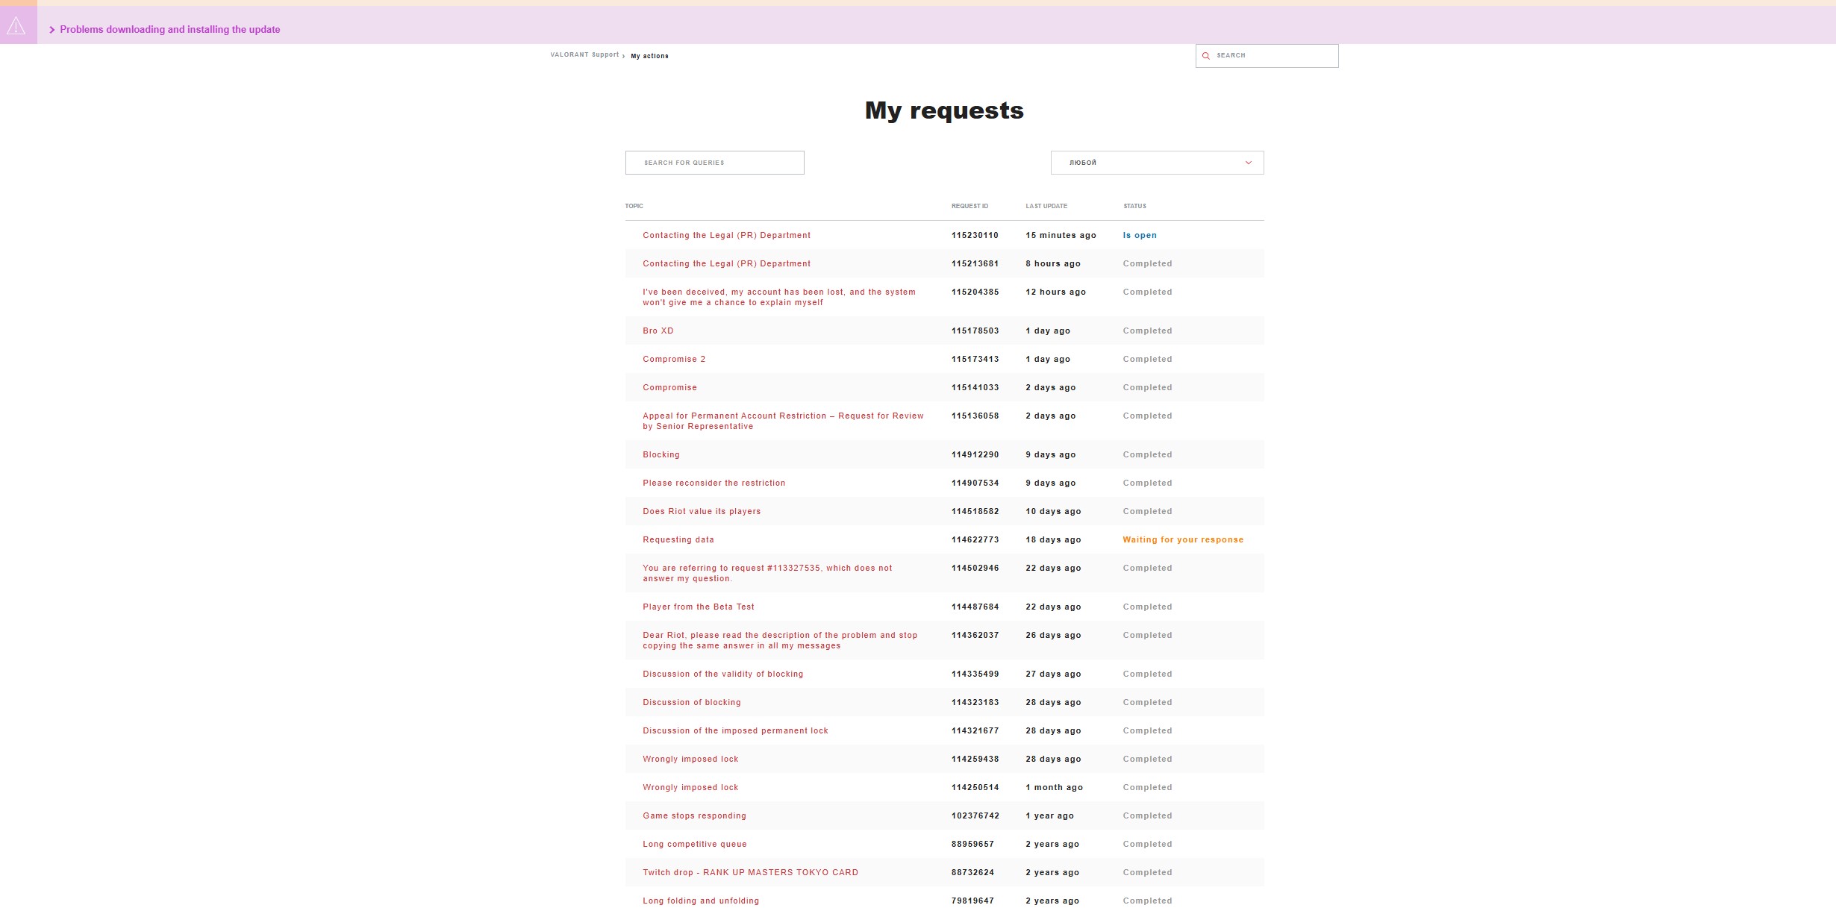Click the warning triangle alert icon
The image size is (1836, 908).
point(16,26)
